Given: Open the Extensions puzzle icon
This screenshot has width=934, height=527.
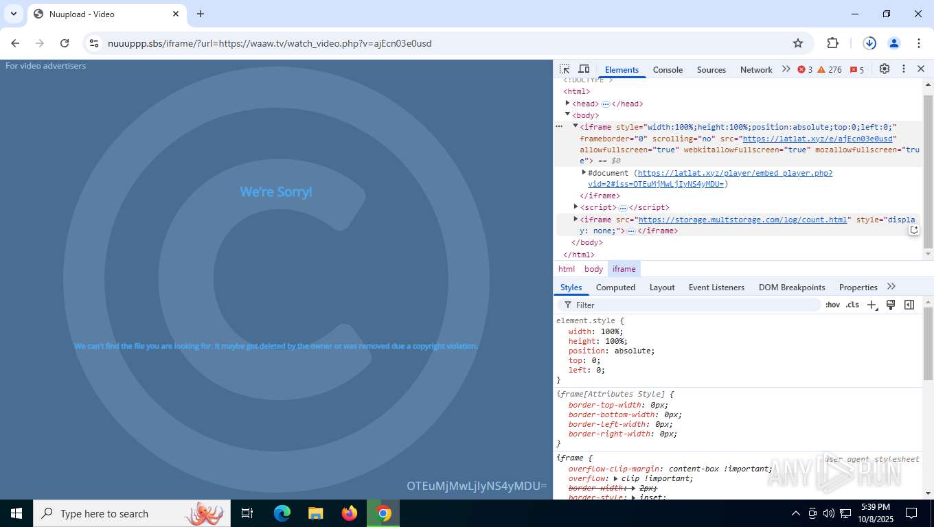Looking at the screenshot, I should 832,43.
